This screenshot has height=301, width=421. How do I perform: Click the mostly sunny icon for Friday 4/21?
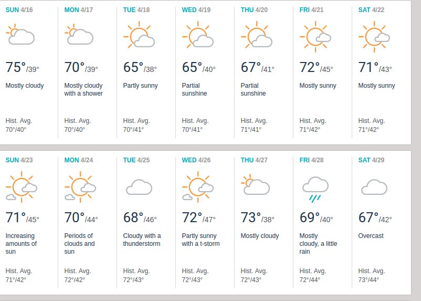coord(314,36)
